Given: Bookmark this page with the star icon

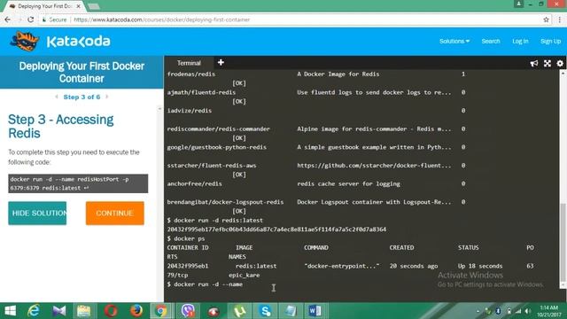Looking at the screenshot, I should (x=546, y=19).
